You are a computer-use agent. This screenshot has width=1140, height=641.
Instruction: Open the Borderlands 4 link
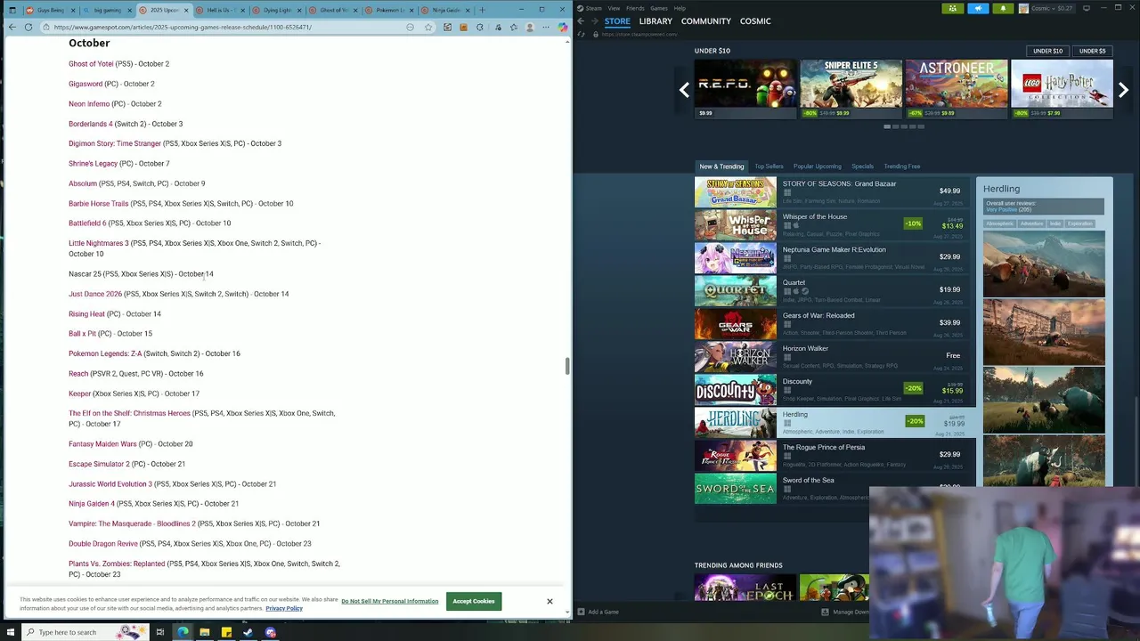pyautogui.click(x=91, y=124)
